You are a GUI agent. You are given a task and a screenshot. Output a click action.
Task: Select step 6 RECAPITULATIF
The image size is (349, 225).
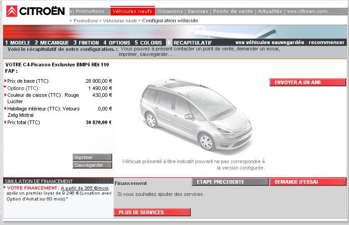[189, 43]
